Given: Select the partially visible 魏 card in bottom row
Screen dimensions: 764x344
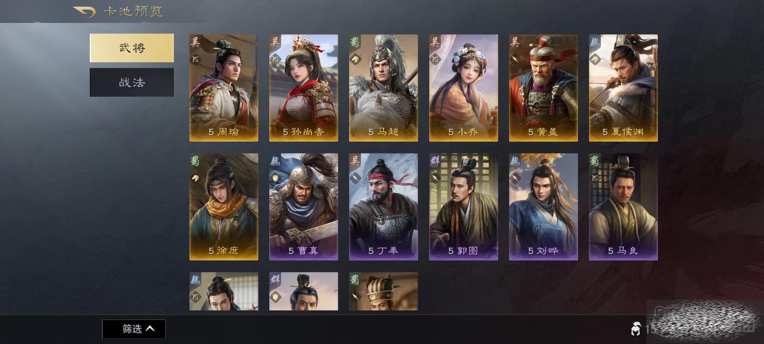Looking at the screenshot, I should click(224, 291).
